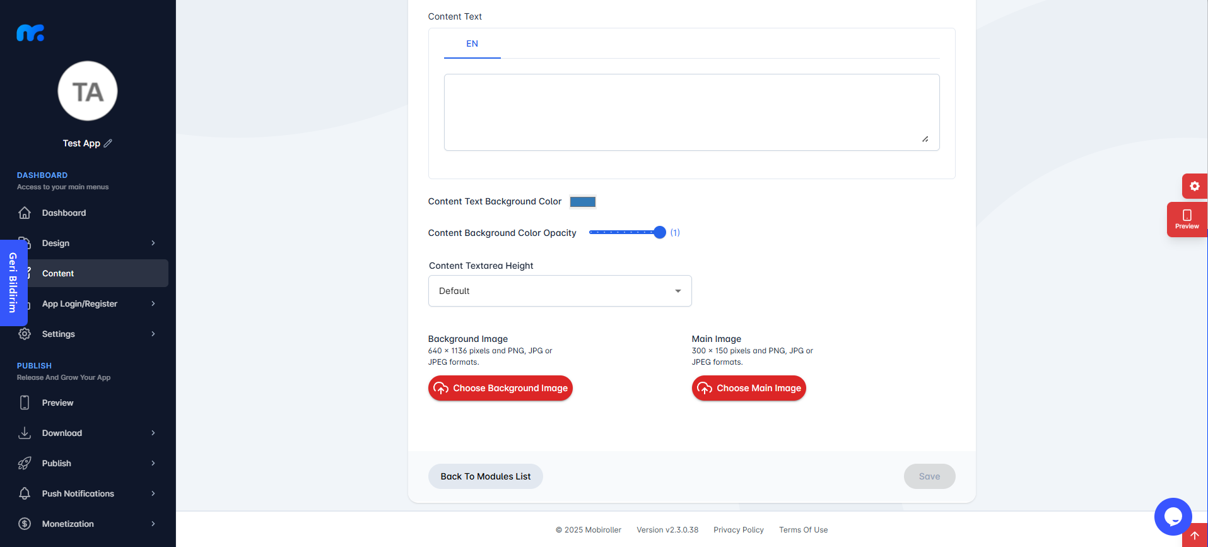Image resolution: width=1208 pixels, height=547 pixels.
Task: Click the 2025 Mobiroller copyright text
Action: click(588, 530)
